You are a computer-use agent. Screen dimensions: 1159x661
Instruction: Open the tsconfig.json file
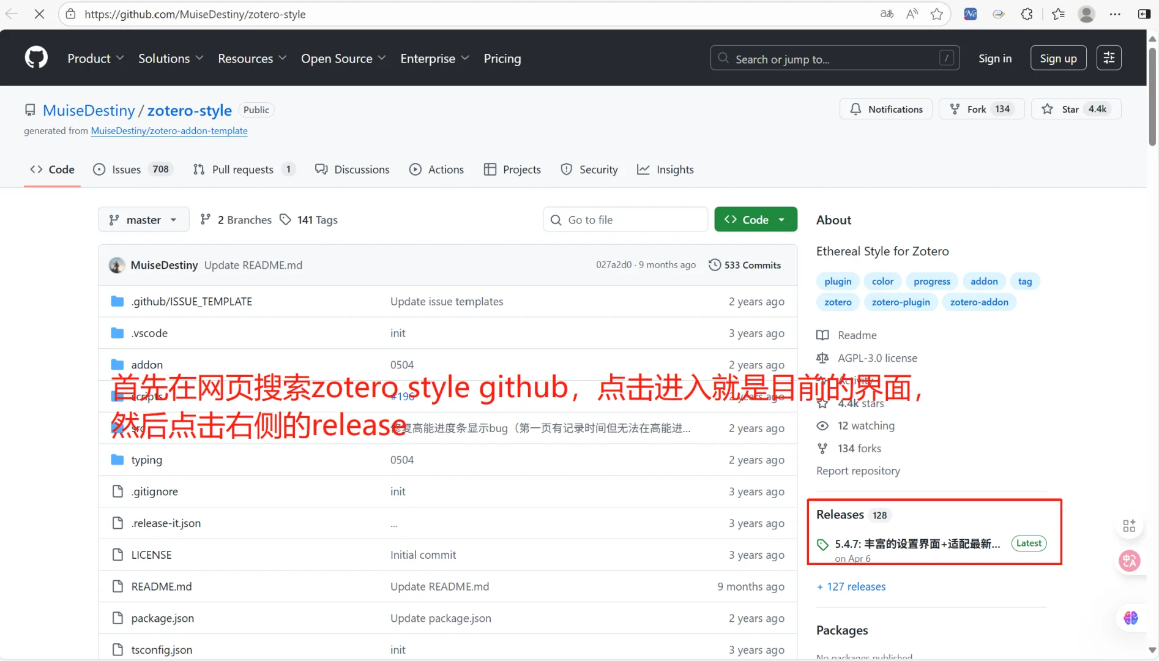click(x=162, y=650)
